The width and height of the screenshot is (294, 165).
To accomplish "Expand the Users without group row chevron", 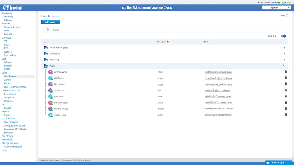I will [284, 48].
